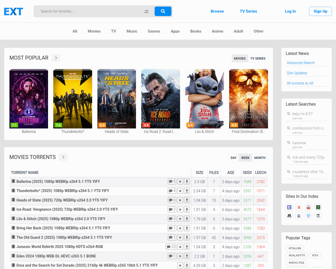The width and height of the screenshot is (336, 269).
Task: Open the TV Series header link
Action: [x=248, y=11]
